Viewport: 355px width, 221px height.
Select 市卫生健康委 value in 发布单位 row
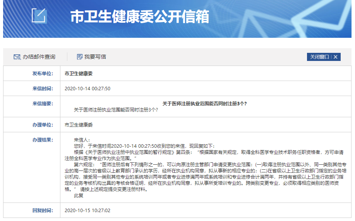click(79, 73)
